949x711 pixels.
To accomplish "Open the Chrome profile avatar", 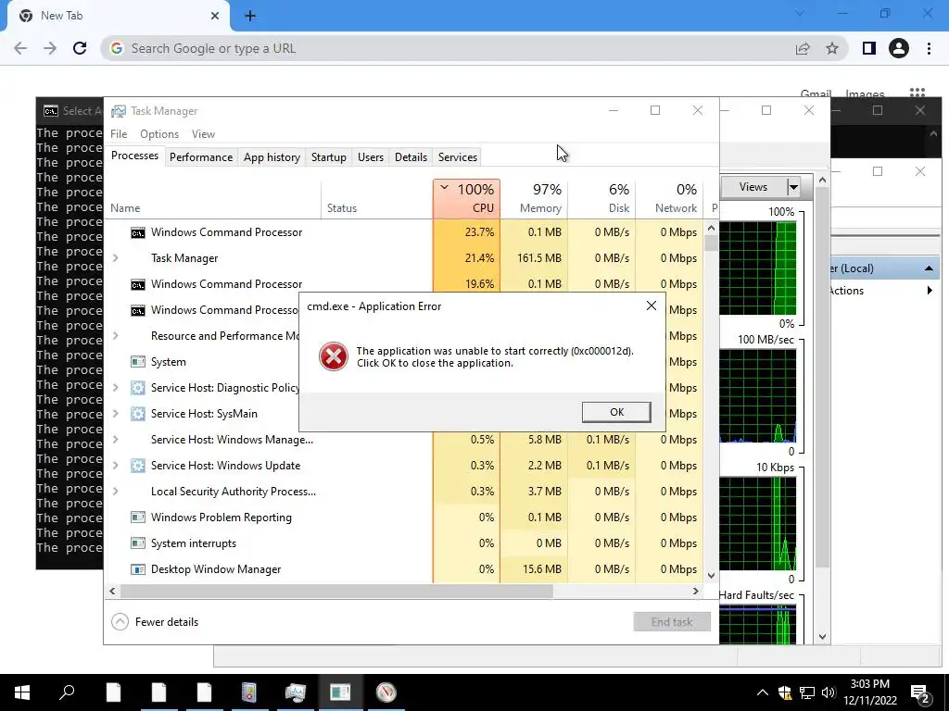I will [899, 48].
